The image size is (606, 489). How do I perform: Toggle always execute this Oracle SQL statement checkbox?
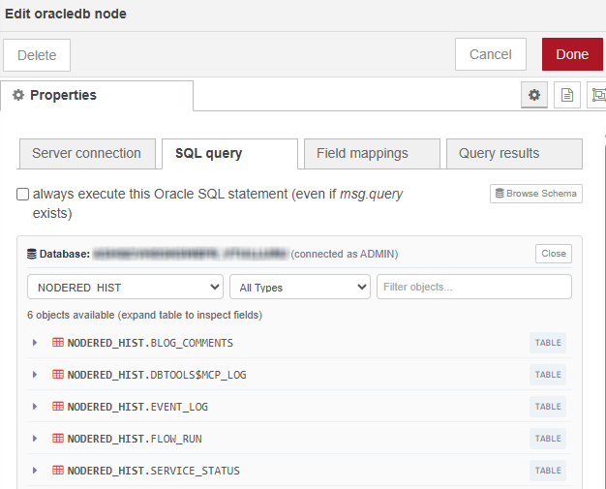(22, 194)
